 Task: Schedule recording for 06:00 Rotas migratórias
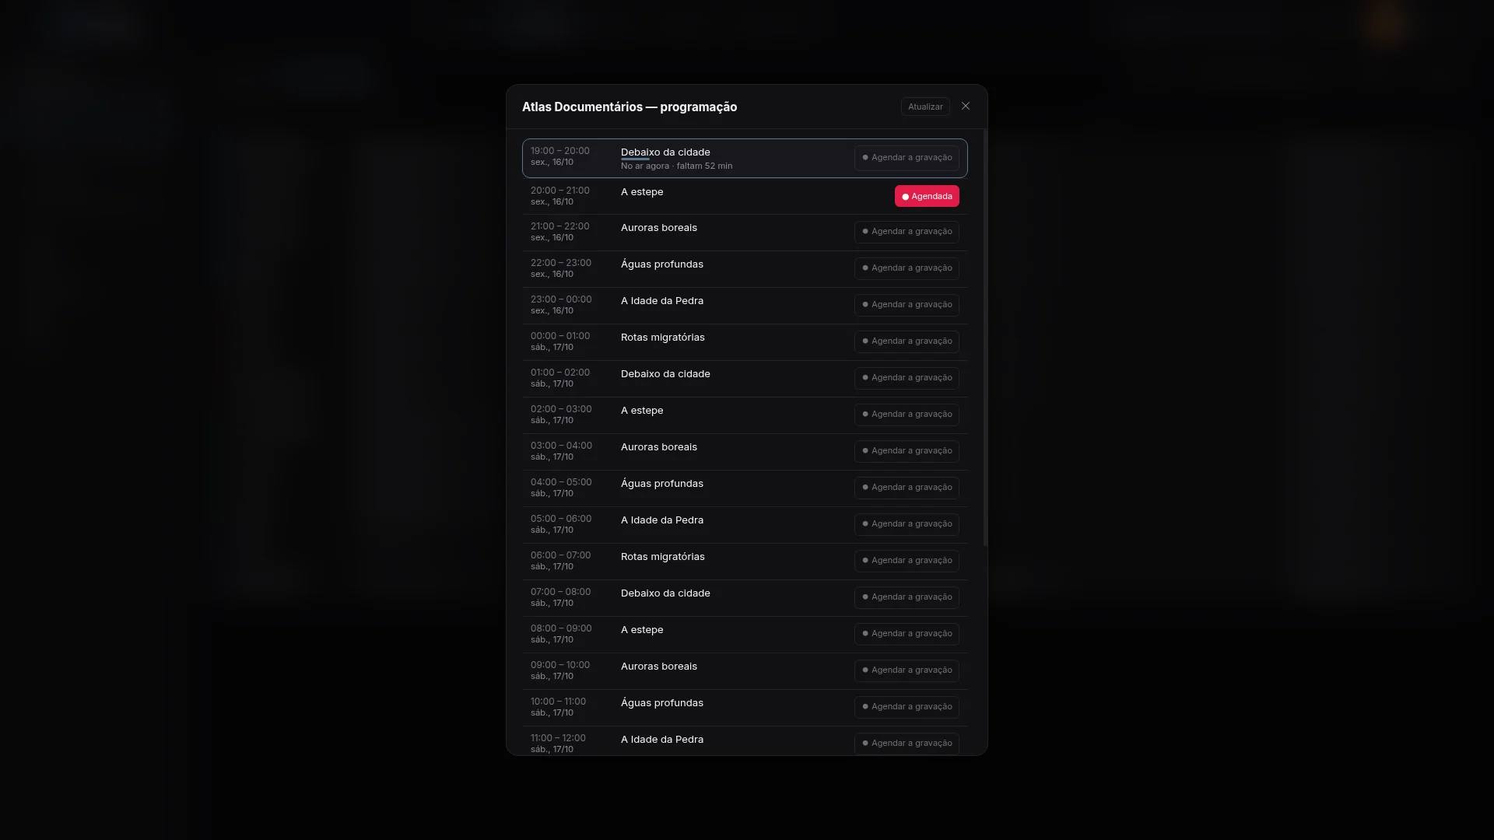coord(907,561)
